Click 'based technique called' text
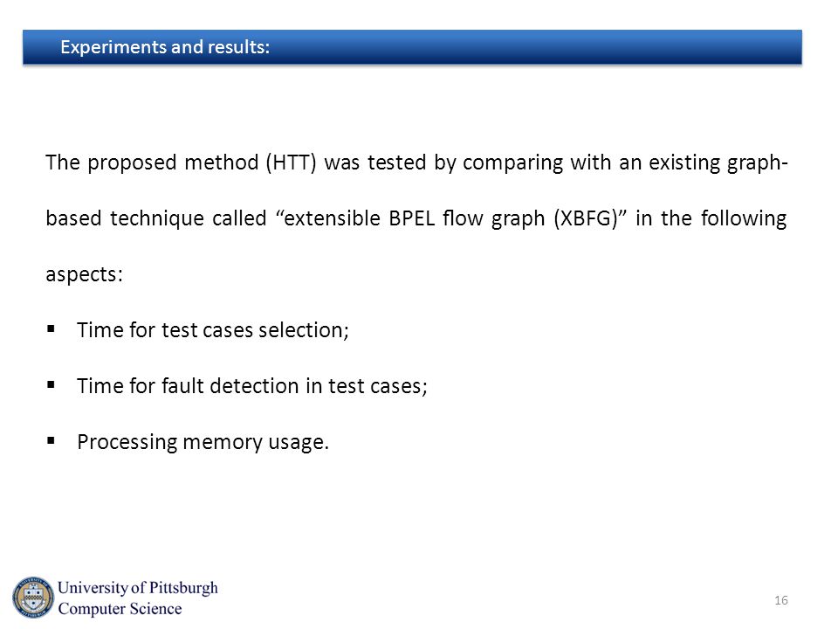This screenshot has width=838, height=629. pyautogui.click(x=156, y=218)
